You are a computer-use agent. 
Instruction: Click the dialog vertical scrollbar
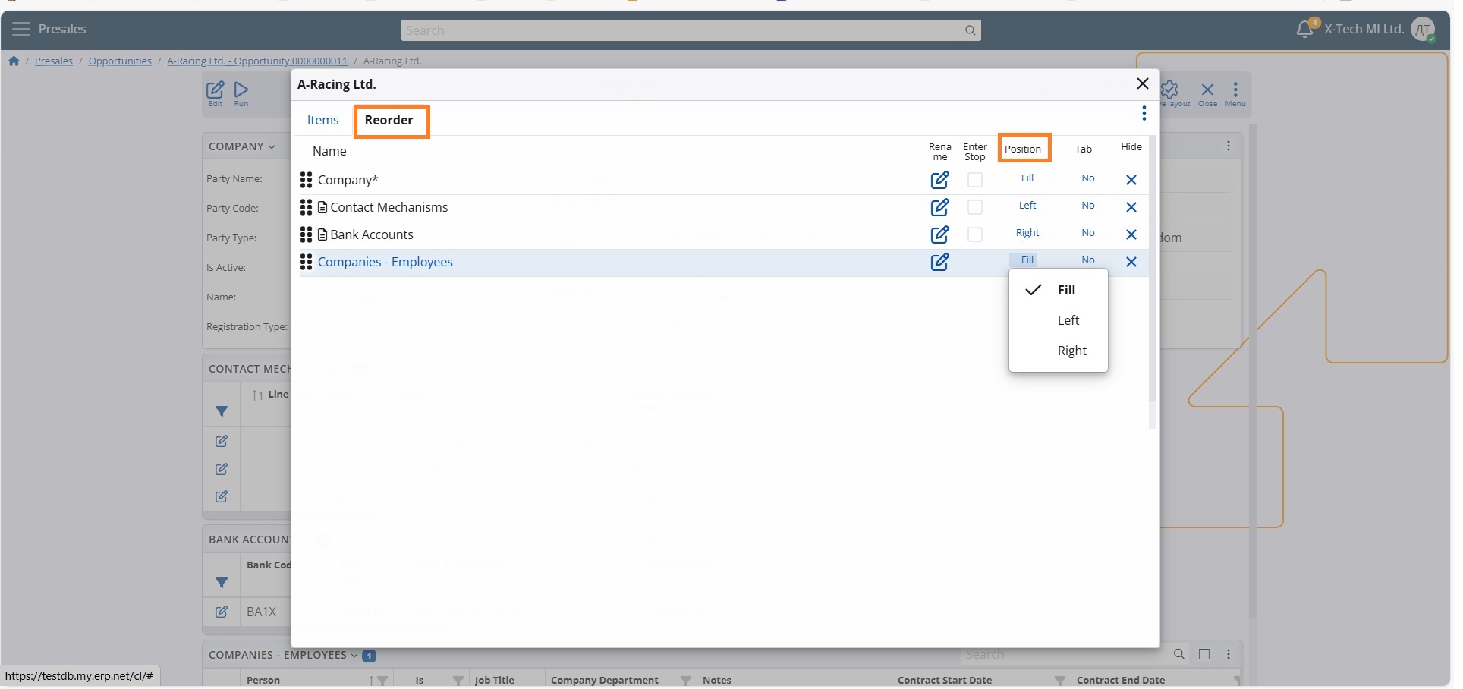coord(1153,268)
